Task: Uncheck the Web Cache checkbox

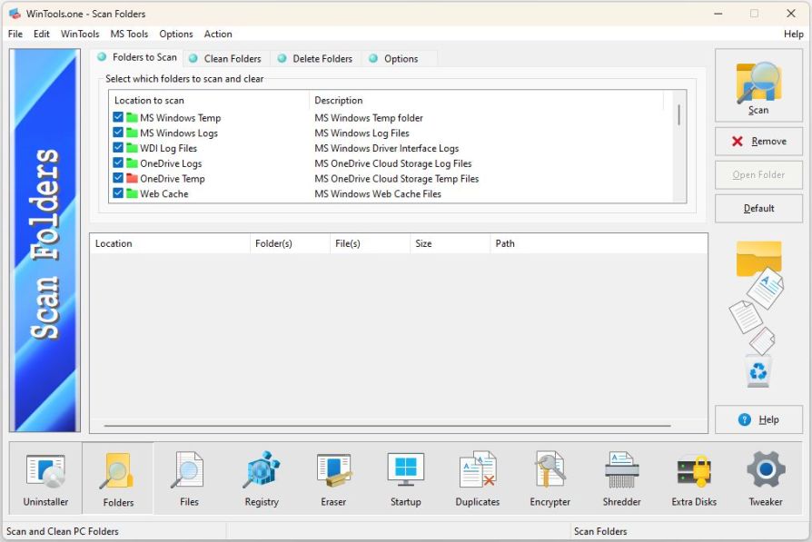Action: click(x=118, y=193)
